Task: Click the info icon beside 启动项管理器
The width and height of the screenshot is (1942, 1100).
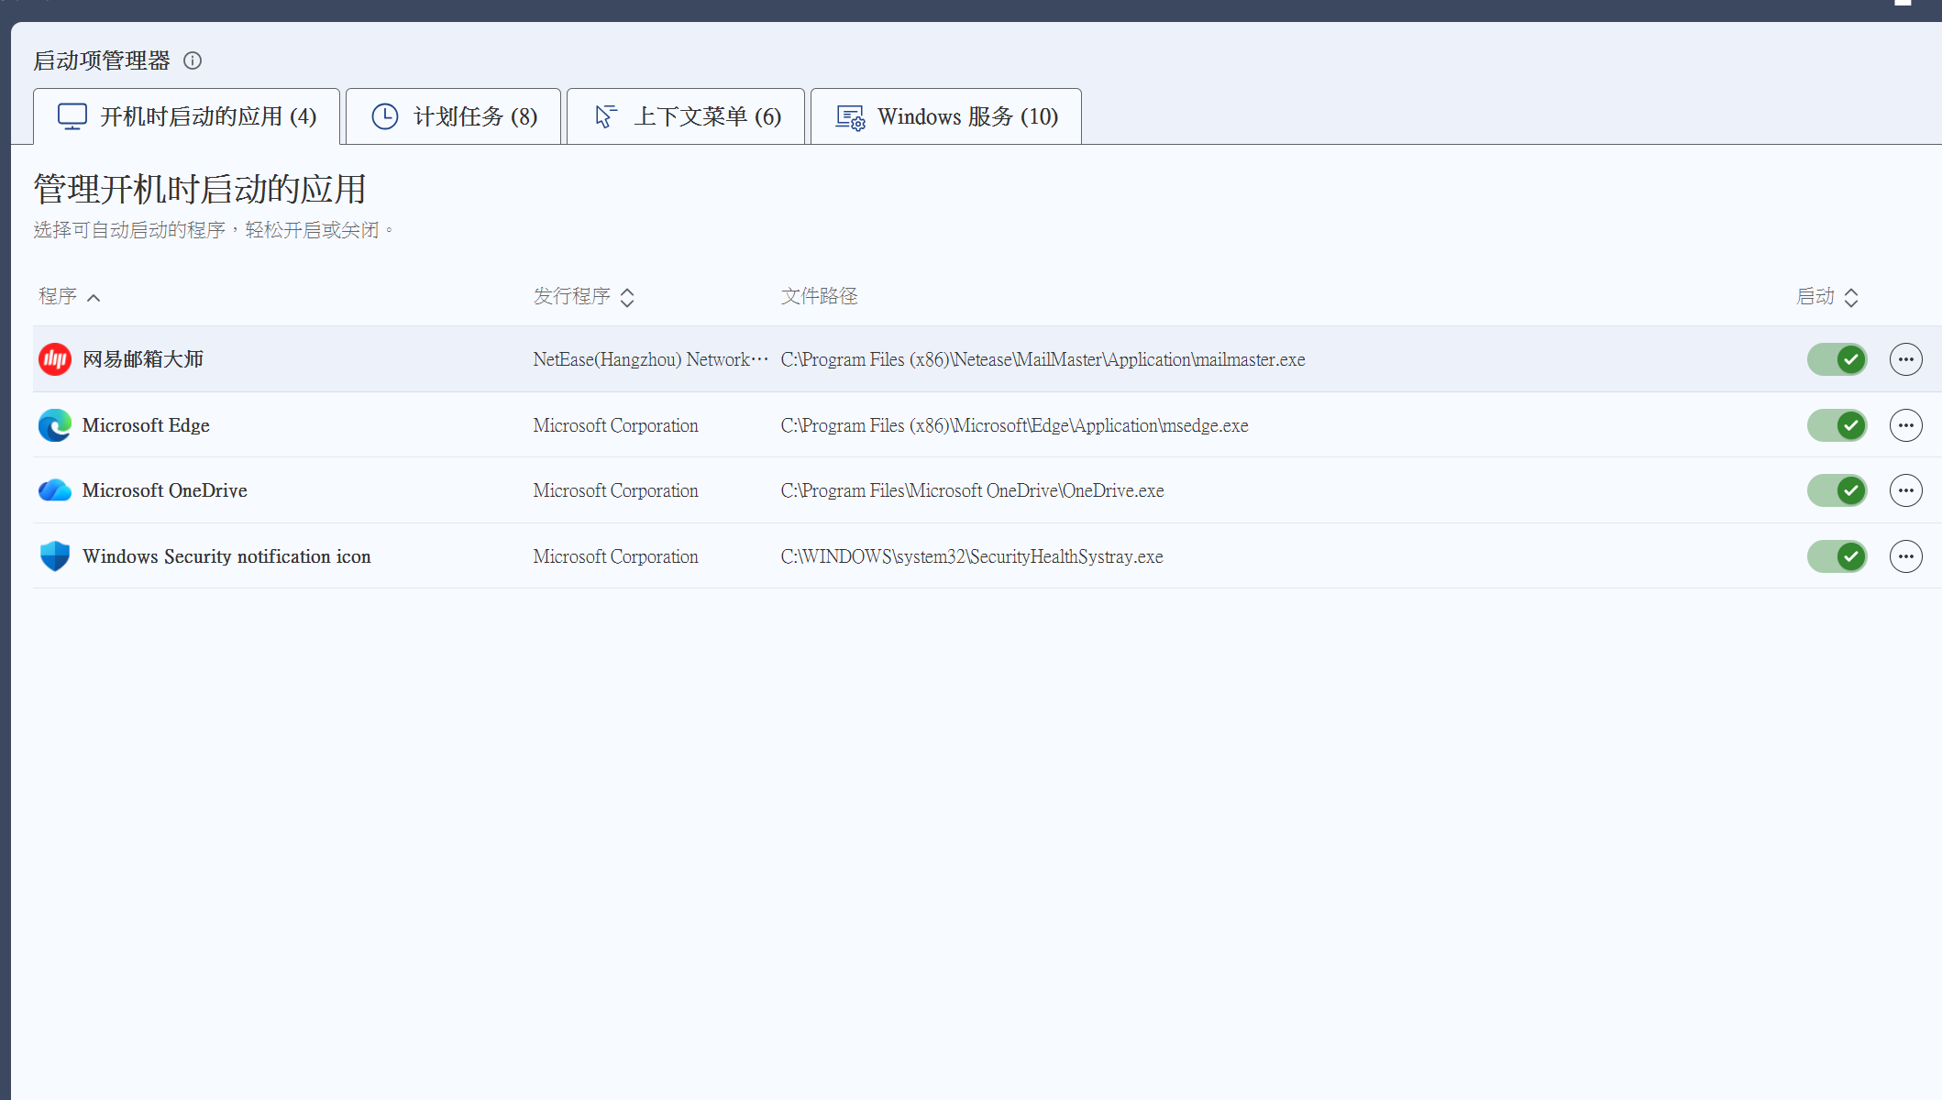Action: point(193,60)
